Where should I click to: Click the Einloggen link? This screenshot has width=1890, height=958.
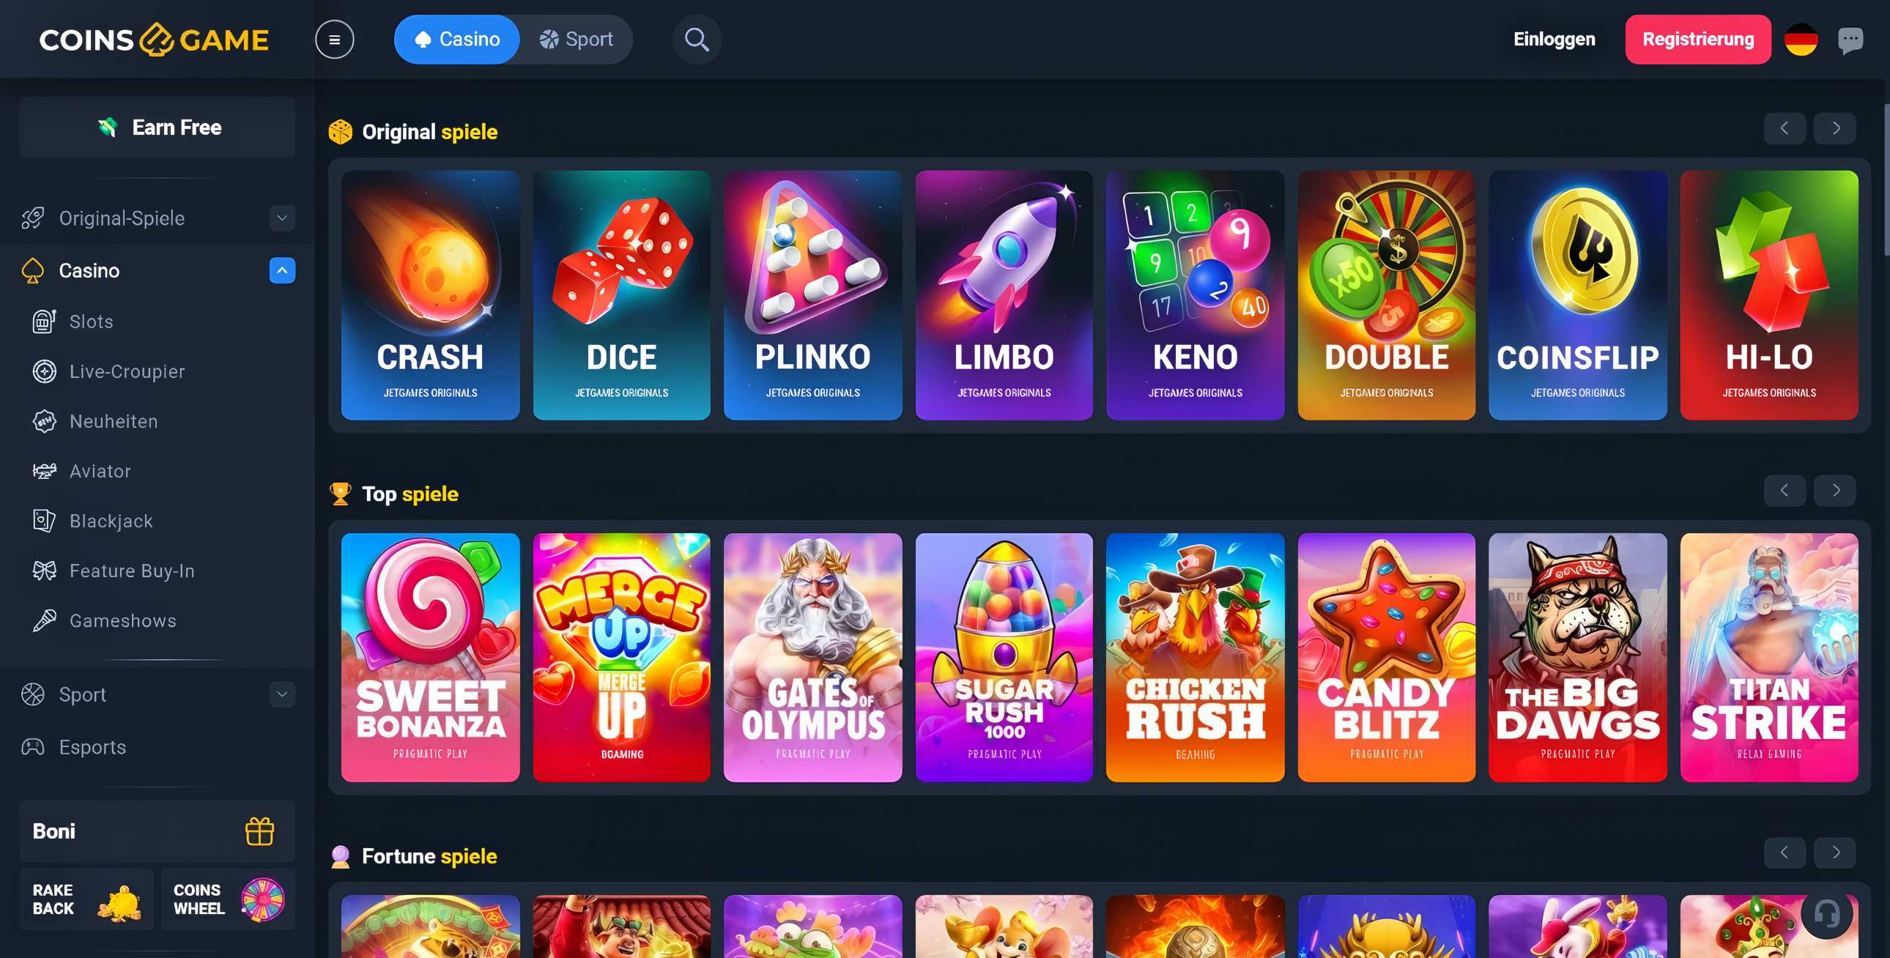tap(1554, 40)
